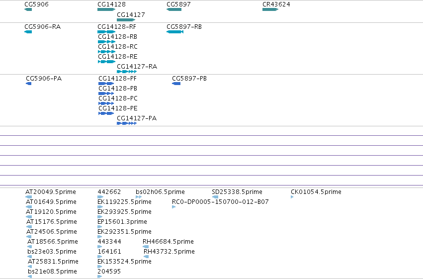Select EST AT24506.5prime
423x279 pixels.
pyautogui.click(x=29, y=237)
